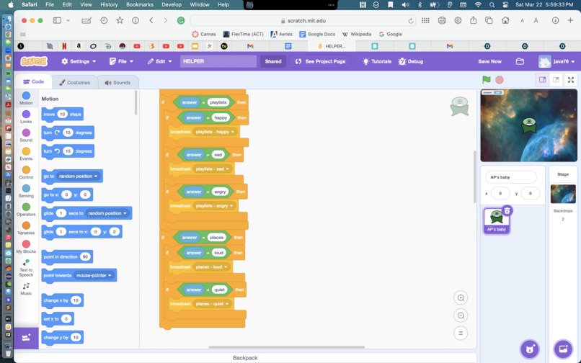Click See Project Page button

pos(320,61)
